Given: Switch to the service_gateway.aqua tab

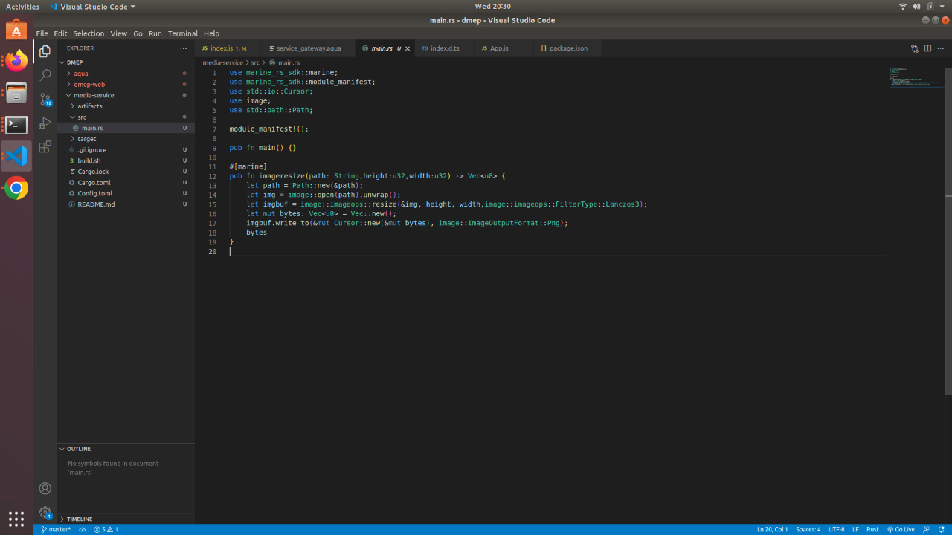Looking at the screenshot, I should click(309, 48).
